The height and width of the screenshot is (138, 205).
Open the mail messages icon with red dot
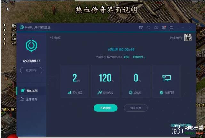(x=164, y=27)
